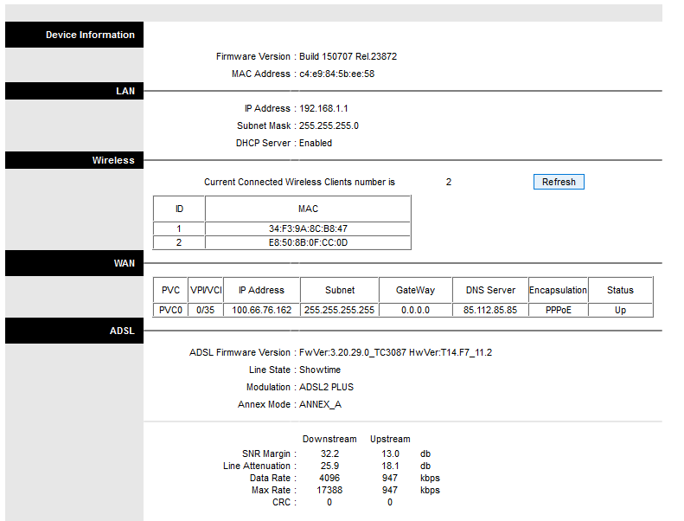The height and width of the screenshot is (521, 684).
Task: Select the LAN section header
Action: point(74,91)
